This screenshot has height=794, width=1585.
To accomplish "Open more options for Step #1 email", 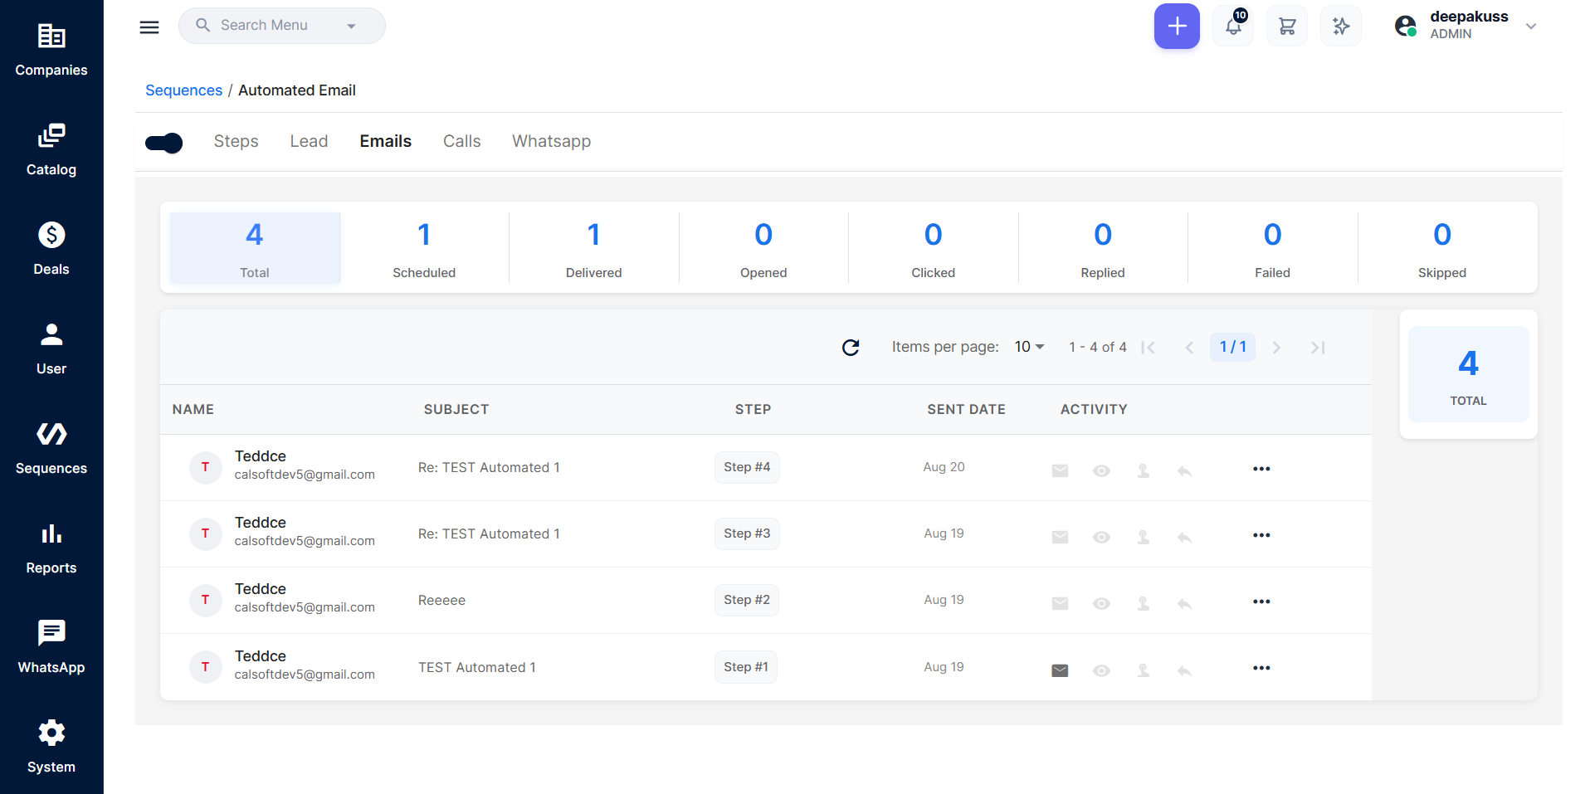I will coord(1261,668).
